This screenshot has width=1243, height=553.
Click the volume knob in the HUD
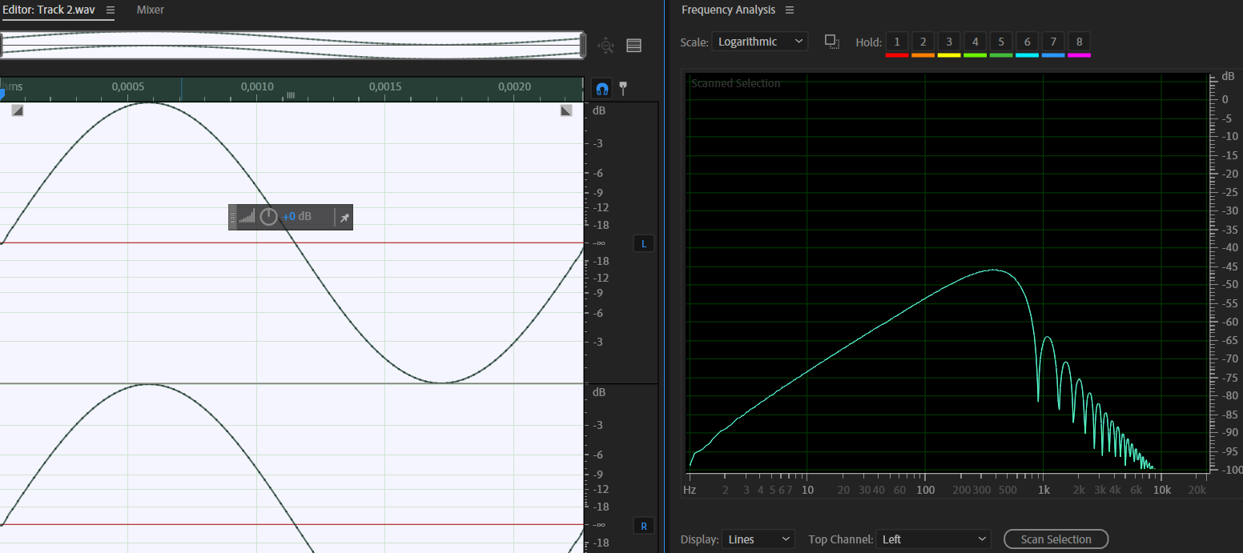click(268, 217)
